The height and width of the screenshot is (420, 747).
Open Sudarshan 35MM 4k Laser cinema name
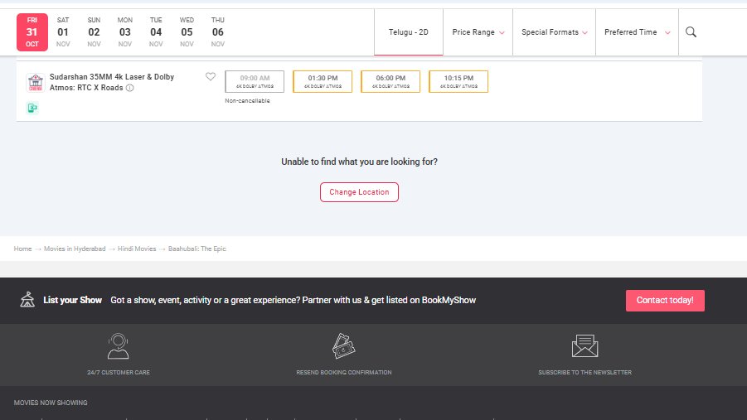click(112, 82)
